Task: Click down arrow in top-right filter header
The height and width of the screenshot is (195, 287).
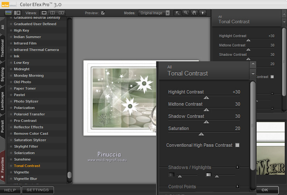Action: click(284, 22)
